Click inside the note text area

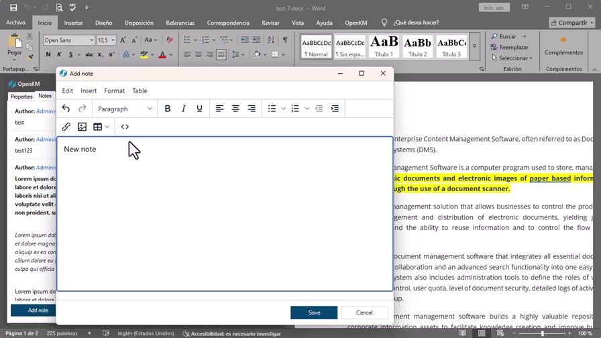coord(225,214)
